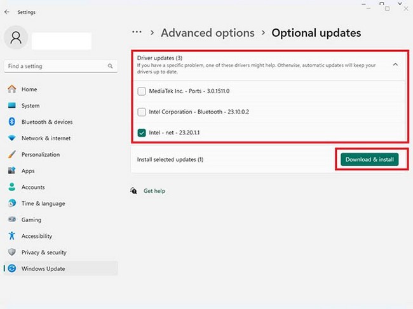Screen dimensions: 413x309
Task: Open Apps settings
Action: pos(28,171)
